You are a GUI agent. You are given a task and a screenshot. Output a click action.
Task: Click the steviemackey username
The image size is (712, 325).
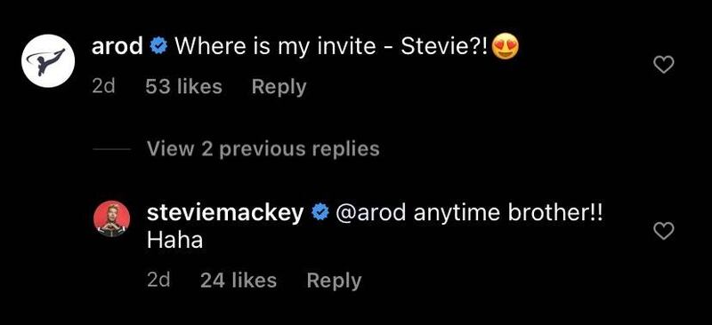[225, 213]
